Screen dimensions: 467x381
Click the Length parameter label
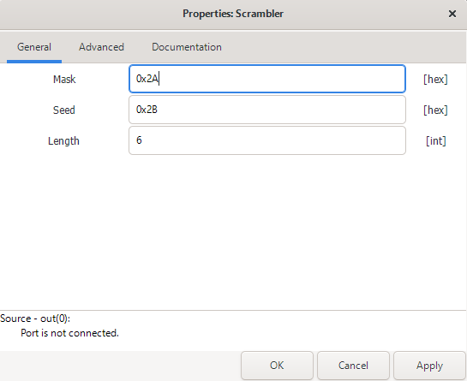click(63, 140)
